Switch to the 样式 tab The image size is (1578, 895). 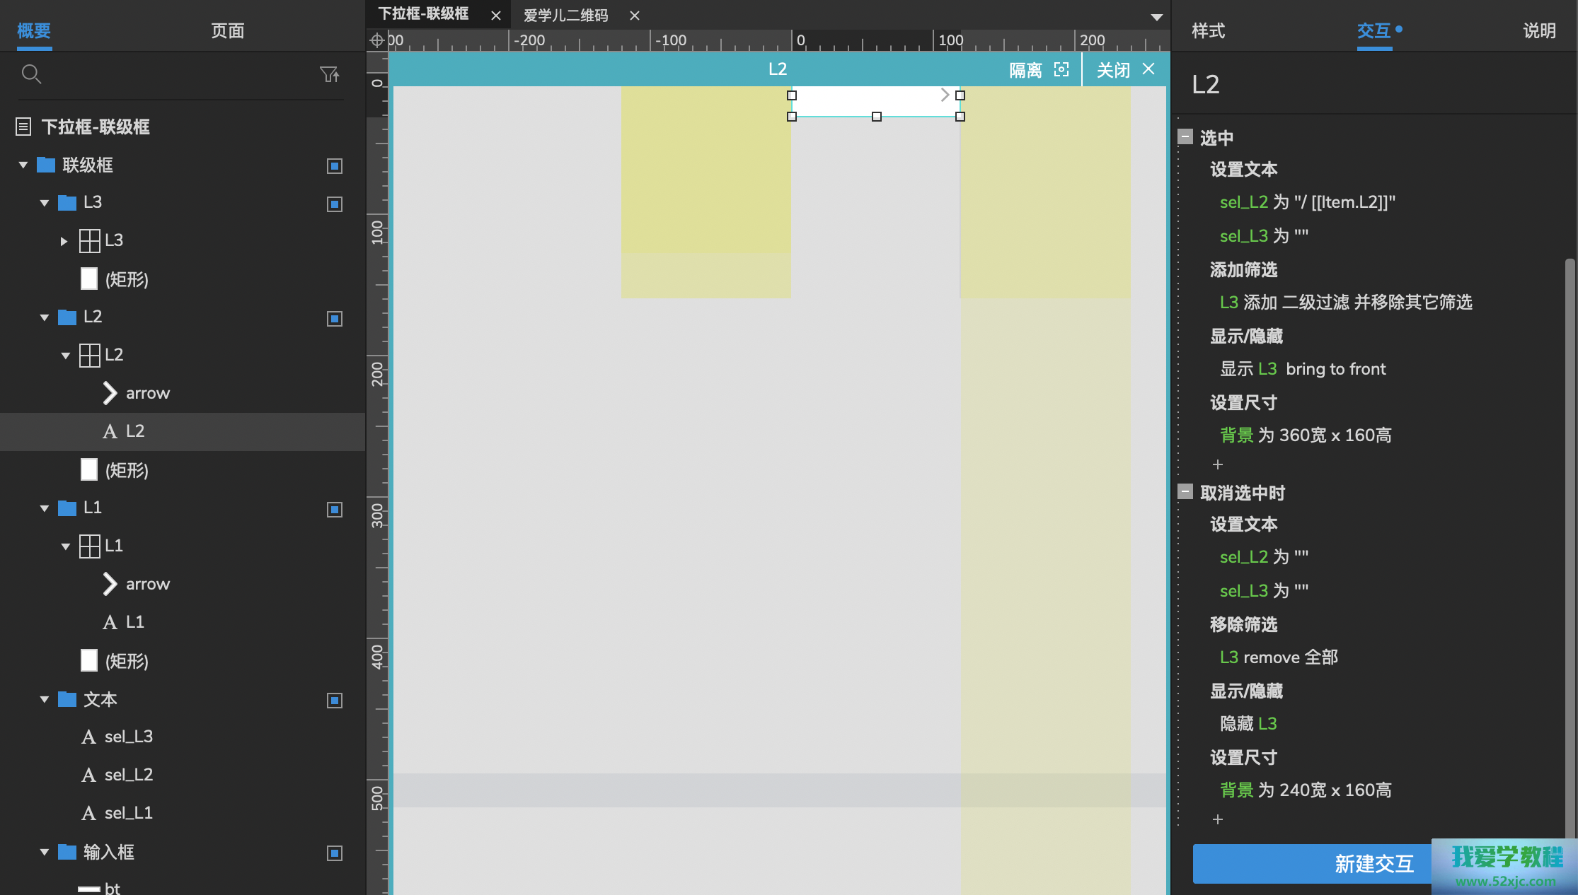[x=1208, y=31]
